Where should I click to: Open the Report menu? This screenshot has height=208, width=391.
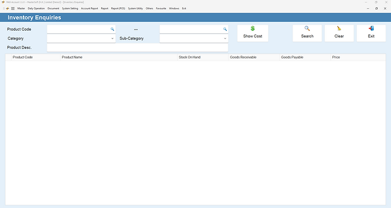(x=104, y=8)
